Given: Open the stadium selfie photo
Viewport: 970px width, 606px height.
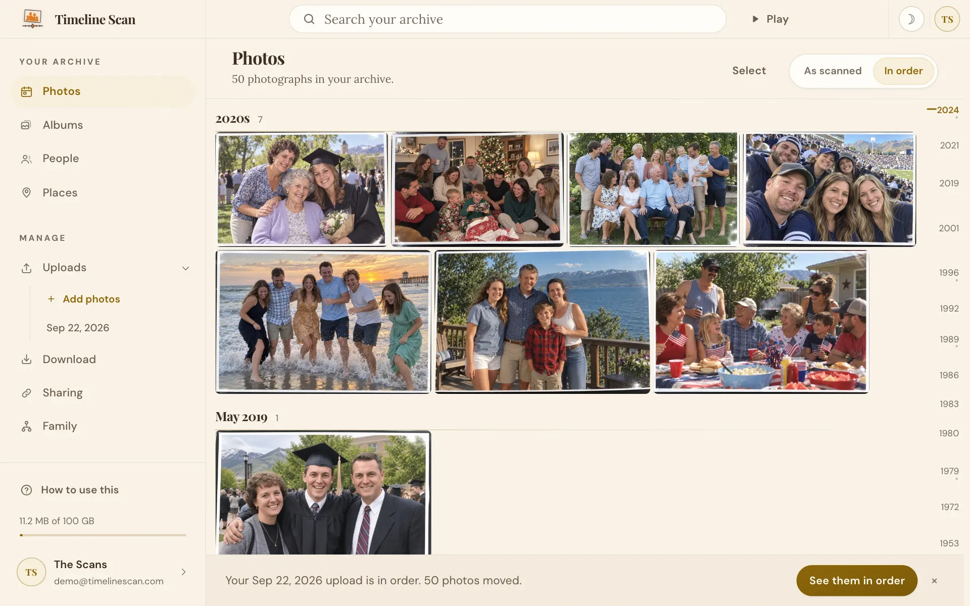Looking at the screenshot, I should 829,189.
